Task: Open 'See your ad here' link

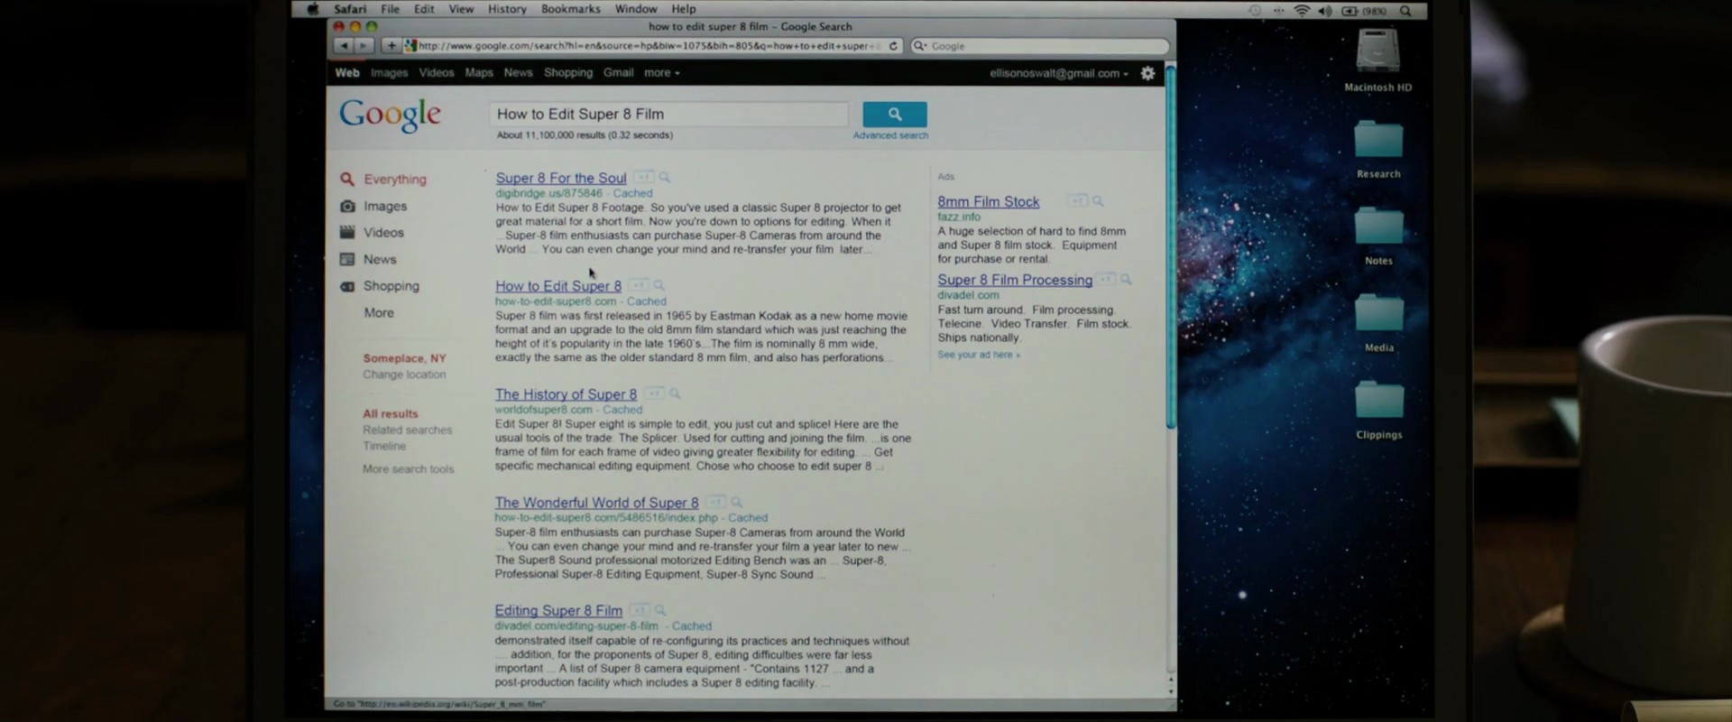Action: coord(979,355)
